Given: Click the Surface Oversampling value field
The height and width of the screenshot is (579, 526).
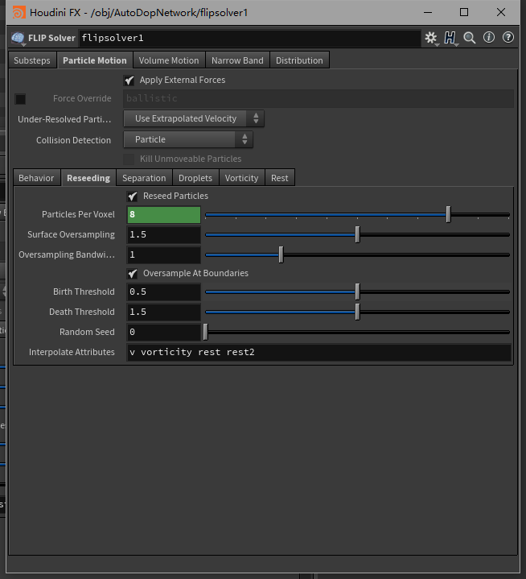Looking at the screenshot, I should (x=164, y=235).
